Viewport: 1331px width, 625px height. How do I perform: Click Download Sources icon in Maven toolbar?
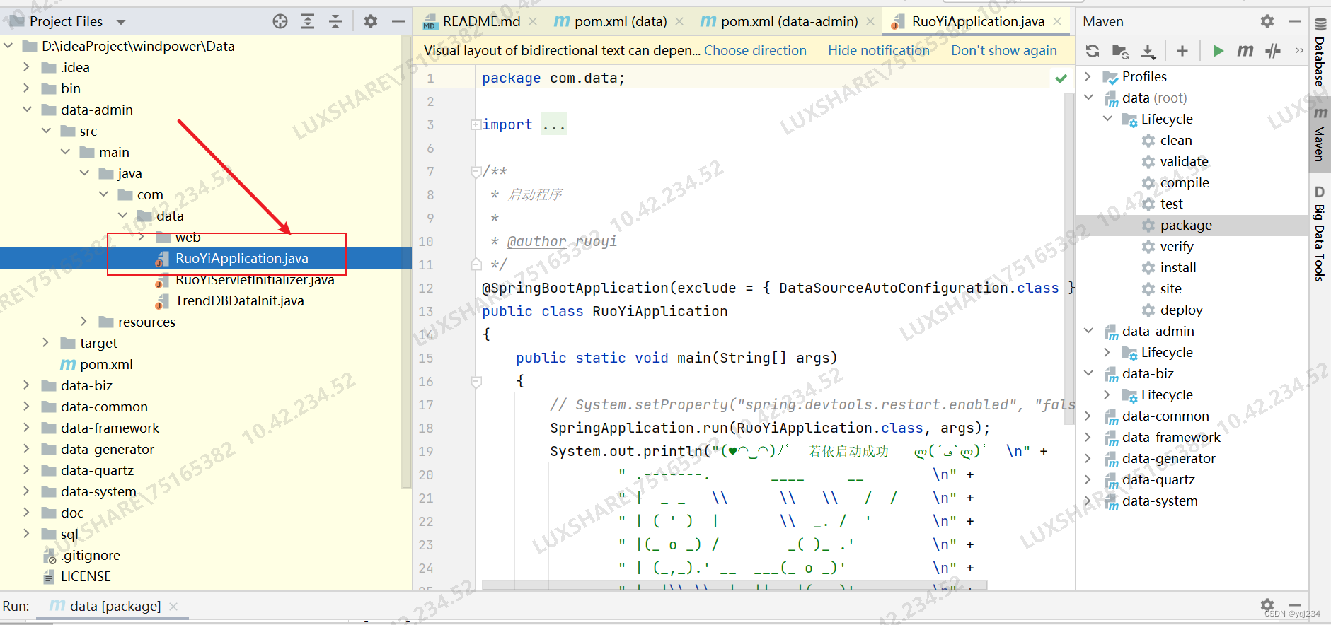point(1148,51)
